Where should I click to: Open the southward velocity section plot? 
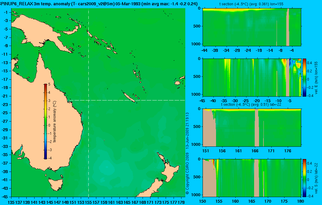pos(252,178)
